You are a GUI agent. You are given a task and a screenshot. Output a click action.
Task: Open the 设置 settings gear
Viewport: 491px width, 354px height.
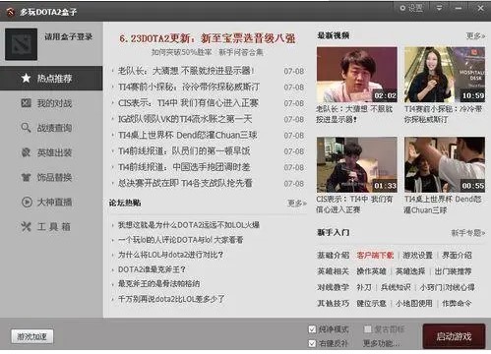click(x=411, y=8)
